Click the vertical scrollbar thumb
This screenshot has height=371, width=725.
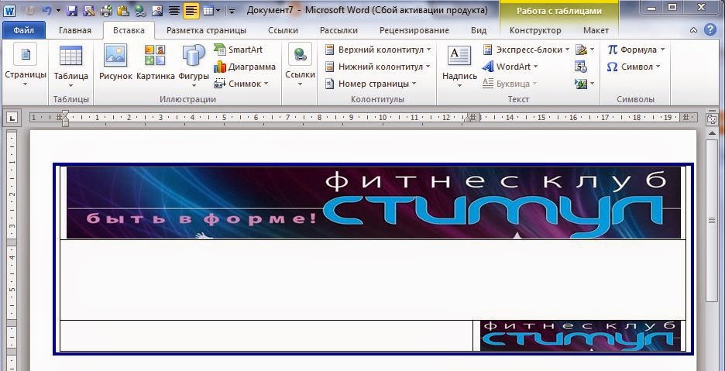pos(712,220)
